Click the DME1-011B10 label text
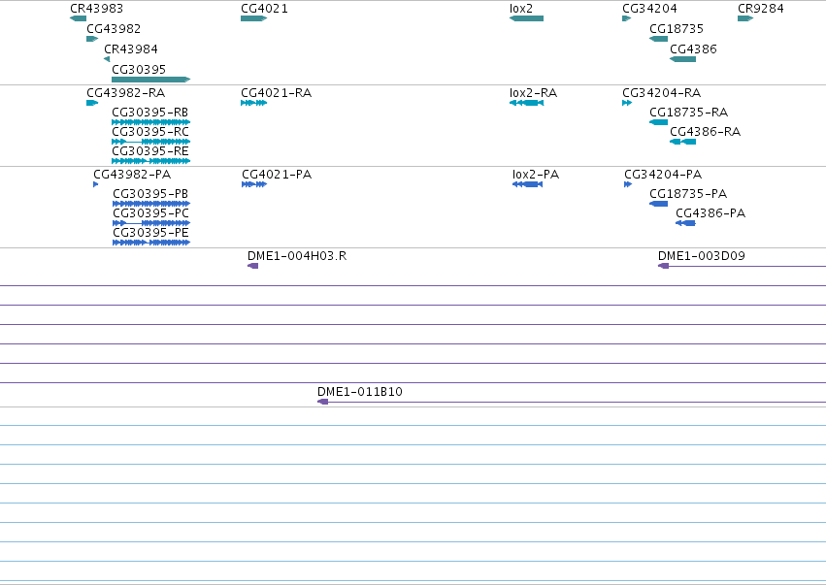Screen dimensions: 826x585 (360, 392)
